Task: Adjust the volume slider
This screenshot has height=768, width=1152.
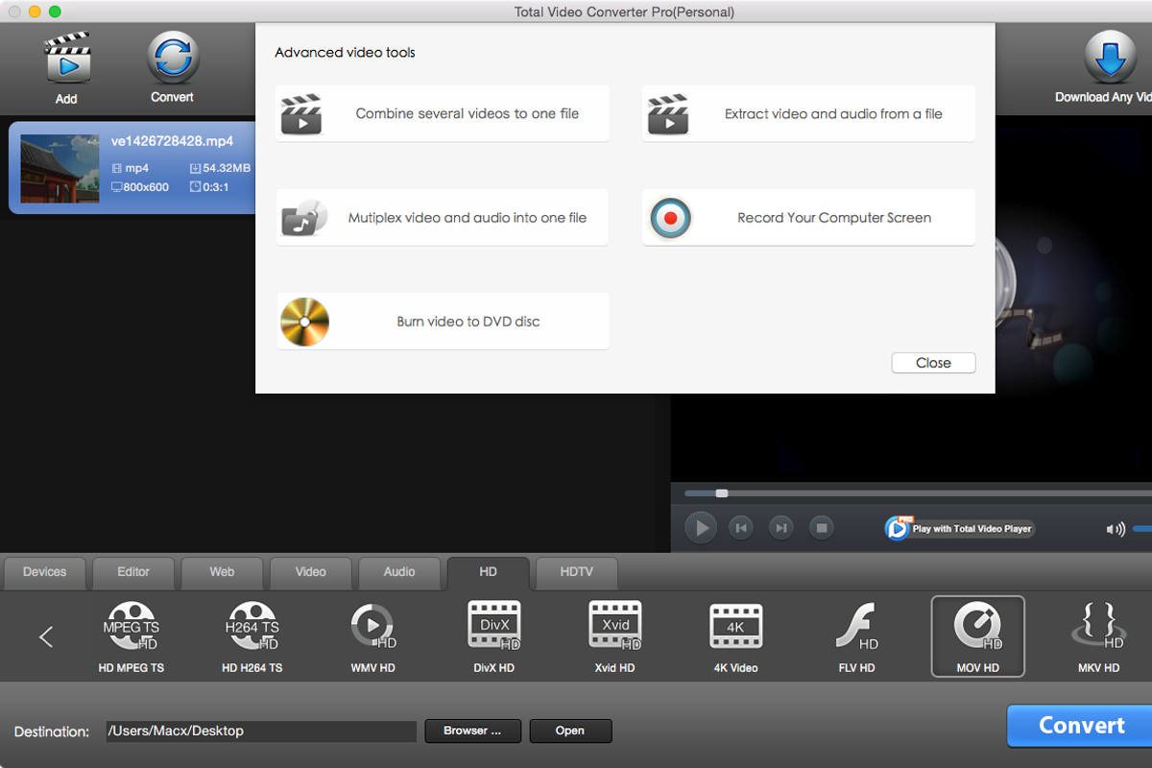Action: point(1142,529)
